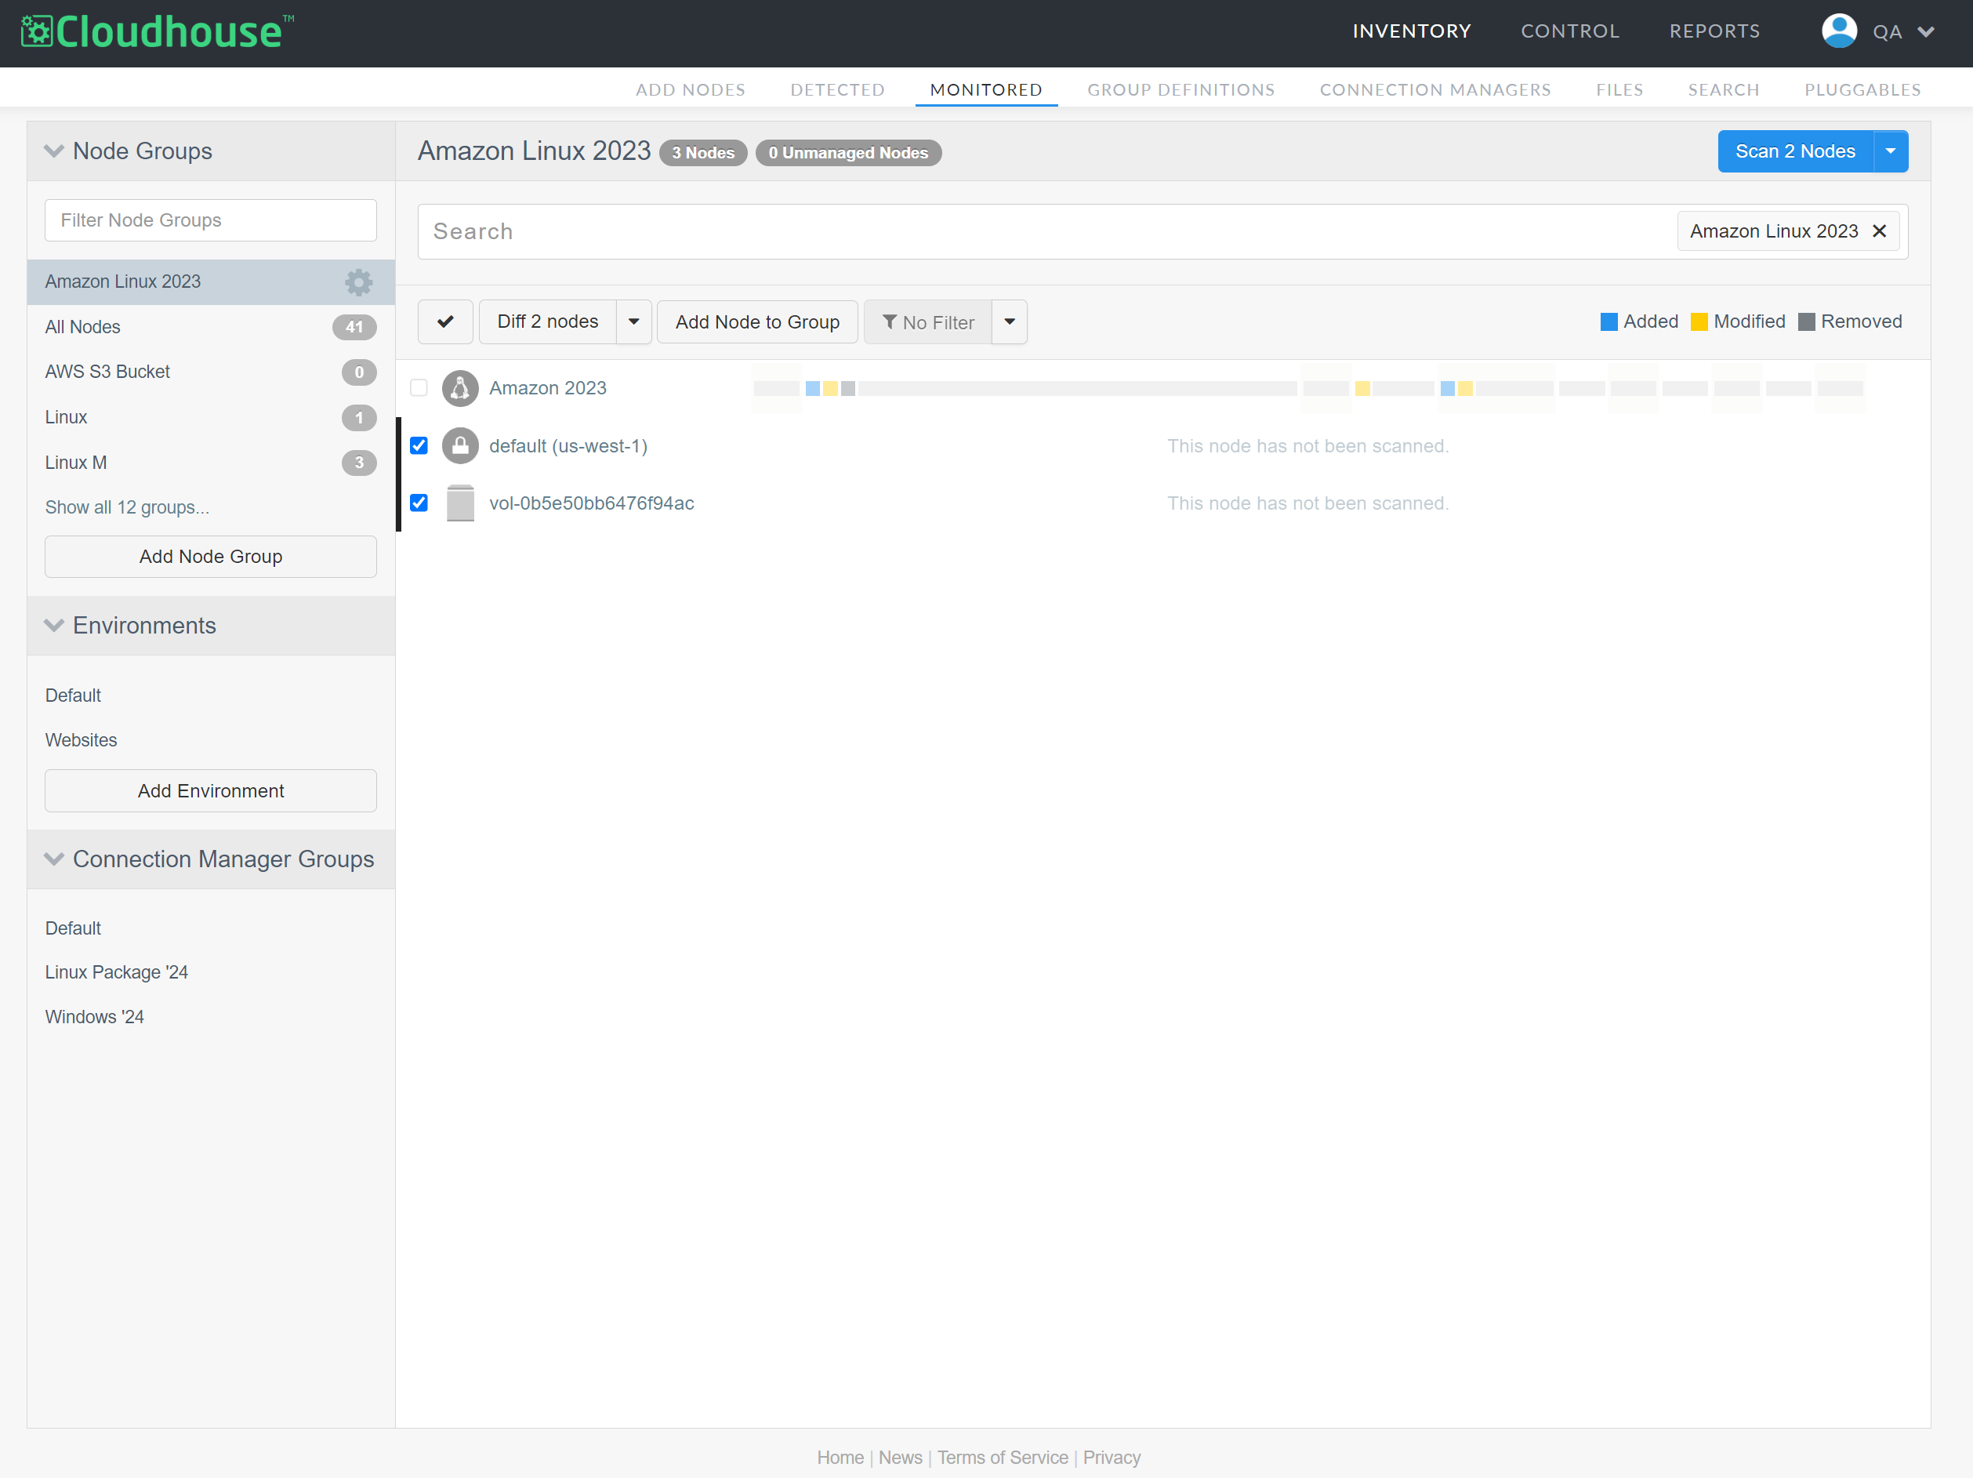Open the Pluggables tab
1973x1478 pixels.
click(x=1862, y=89)
